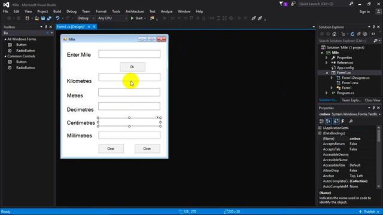The width and height of the screenshot is (383, 215).
Task: Click the Quick Launch search magnifier
Action: [x=351, y=4]
